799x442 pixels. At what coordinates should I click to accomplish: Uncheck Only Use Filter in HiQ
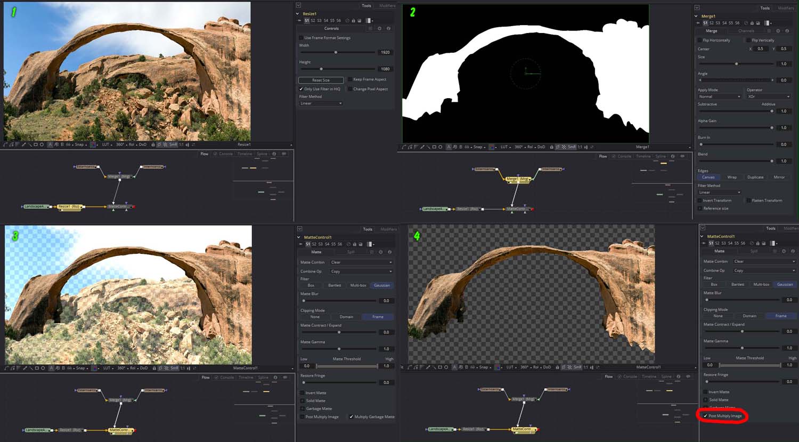(301, 89)
